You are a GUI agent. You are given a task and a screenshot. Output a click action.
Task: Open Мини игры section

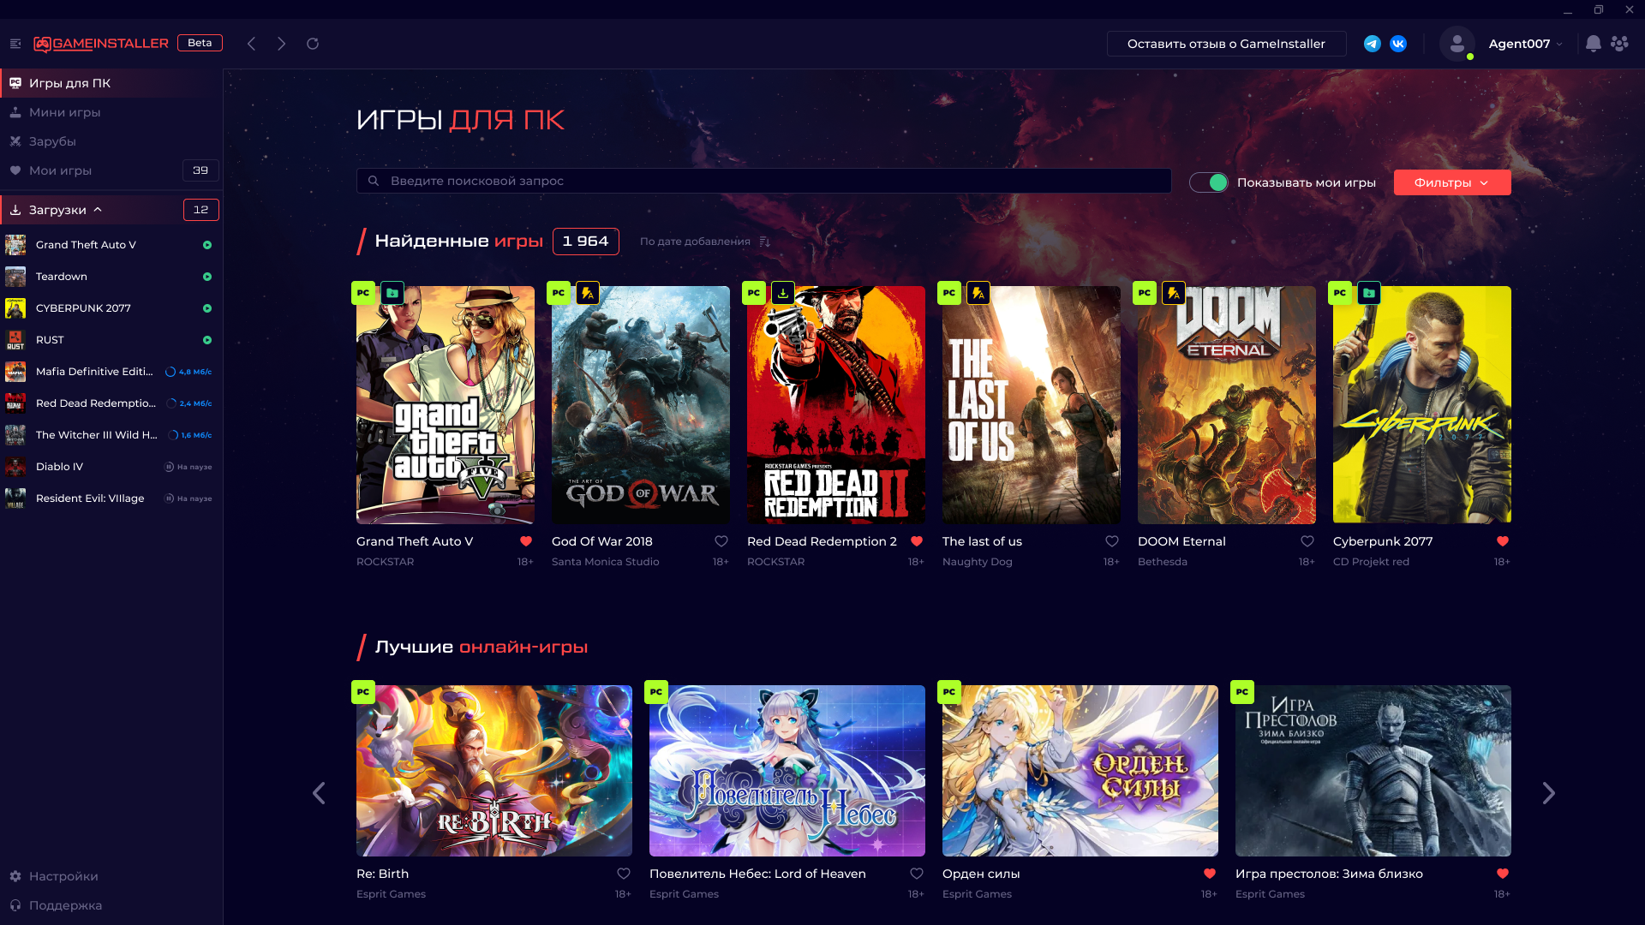tap(111, 112)
